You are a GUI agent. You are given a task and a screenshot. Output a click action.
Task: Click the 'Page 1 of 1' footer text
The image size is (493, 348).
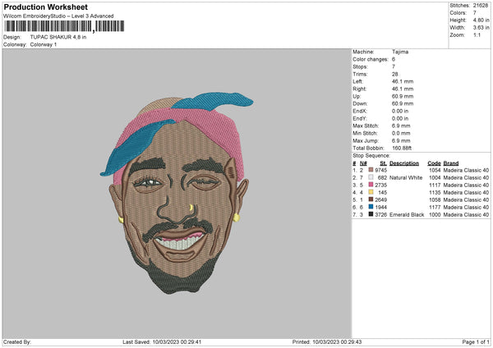(476, 342)
